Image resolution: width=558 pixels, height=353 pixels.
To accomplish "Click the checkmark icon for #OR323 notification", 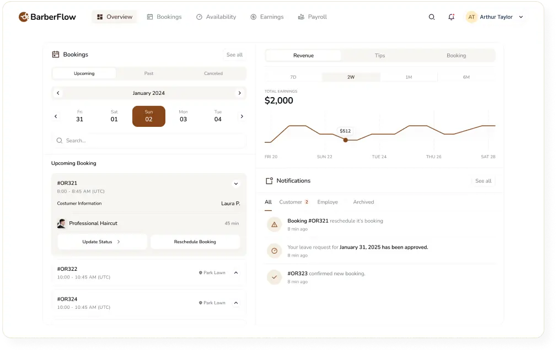I will point(274,277).
